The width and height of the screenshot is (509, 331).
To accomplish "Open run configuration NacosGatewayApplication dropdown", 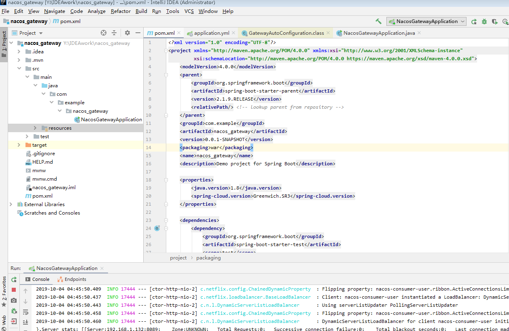I will coord(426,21).
